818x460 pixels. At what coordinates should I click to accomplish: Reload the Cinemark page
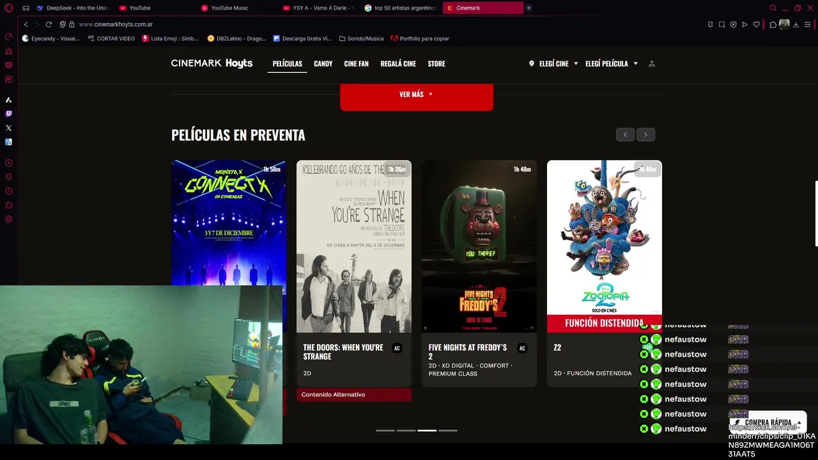click(49, 24)
